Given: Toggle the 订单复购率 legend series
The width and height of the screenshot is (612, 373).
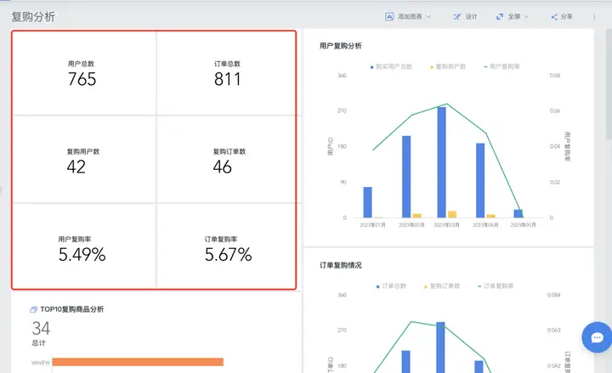Looking at the screenshot, I should point(496,286).
